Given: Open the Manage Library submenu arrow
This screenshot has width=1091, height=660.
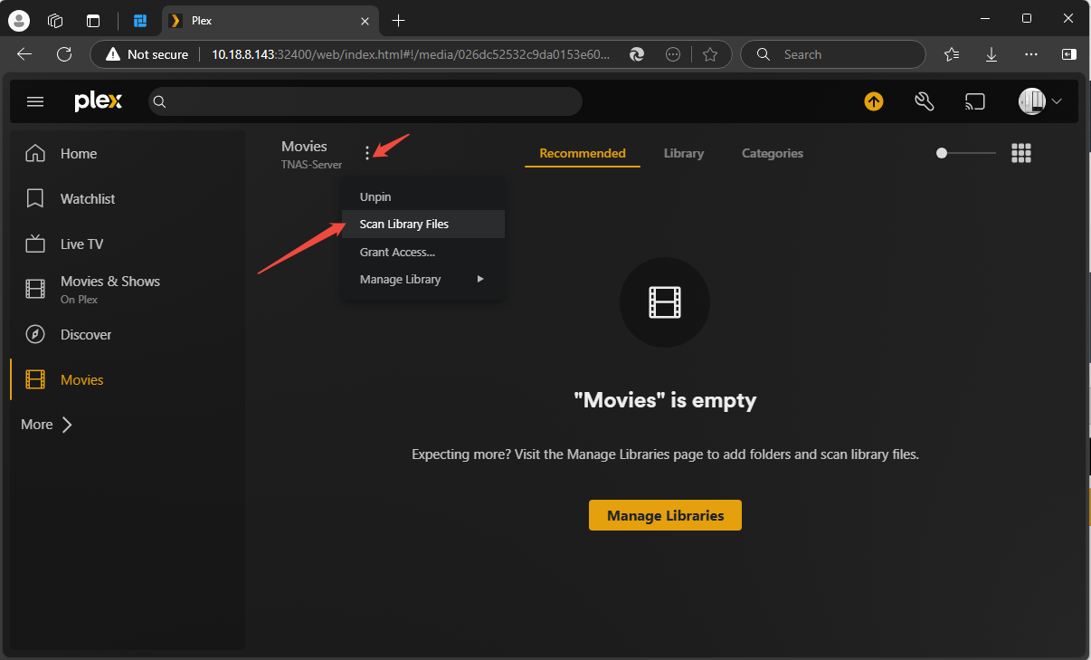Looking at the screenshot, I should [480, 279].
